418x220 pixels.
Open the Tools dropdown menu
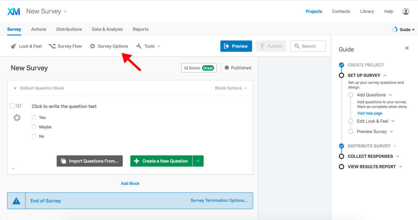[159, 46]
